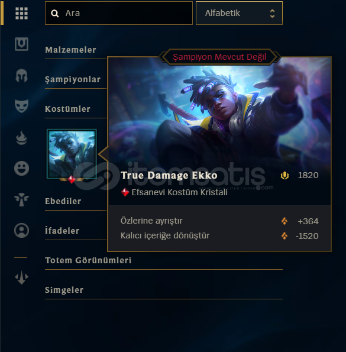Choose Kalıcı içeriğe dönüştür upgrade option

219,235
